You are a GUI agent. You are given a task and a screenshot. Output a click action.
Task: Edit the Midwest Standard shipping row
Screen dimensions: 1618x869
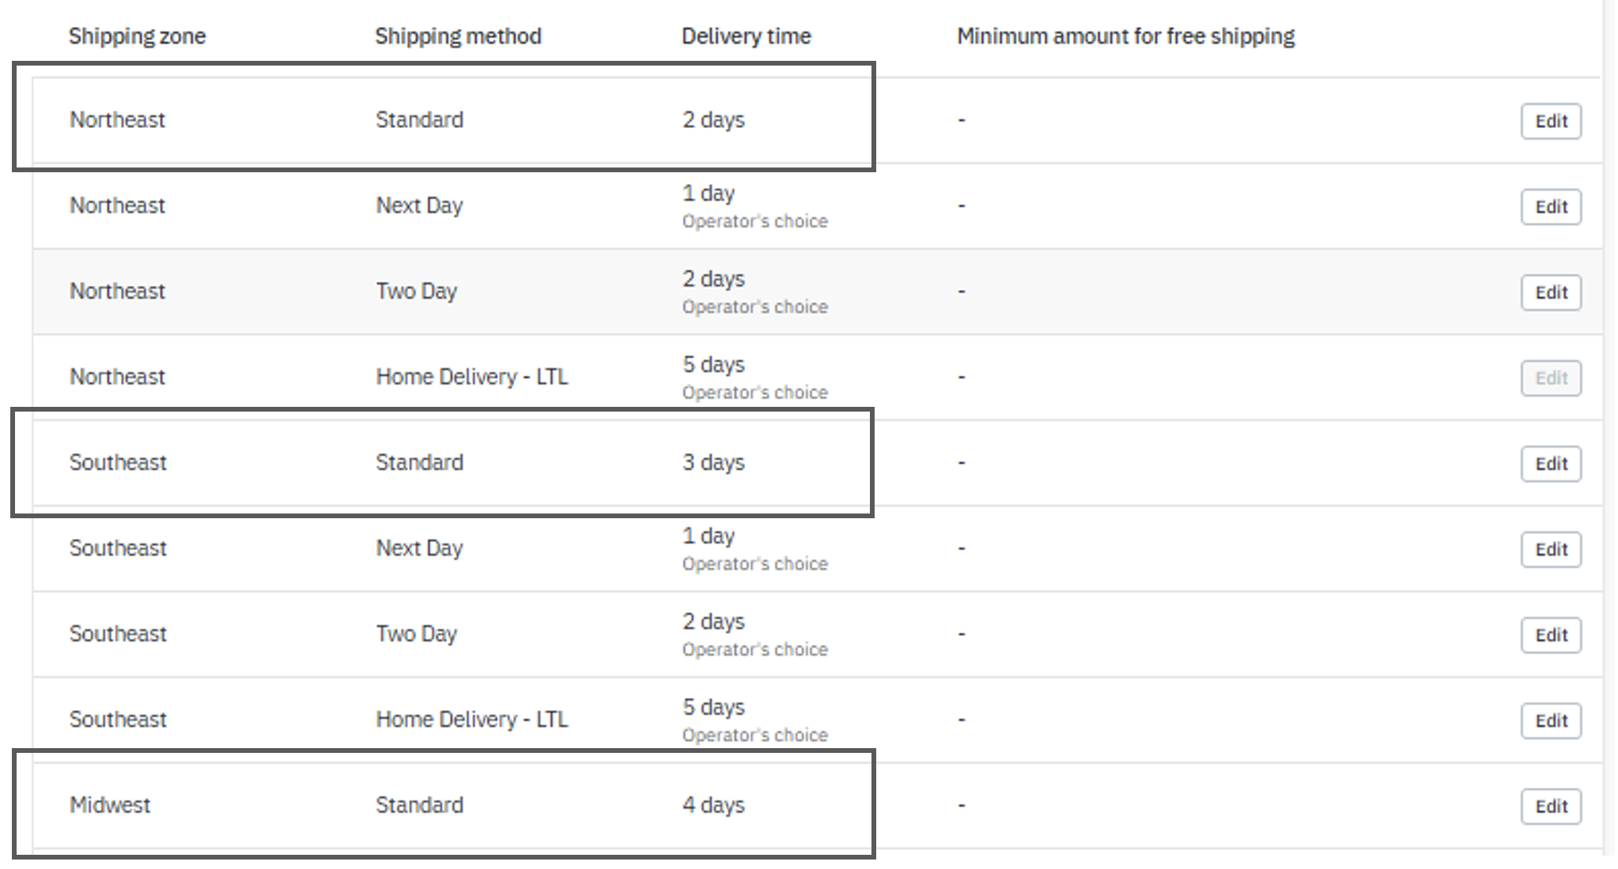[1551, 807]
